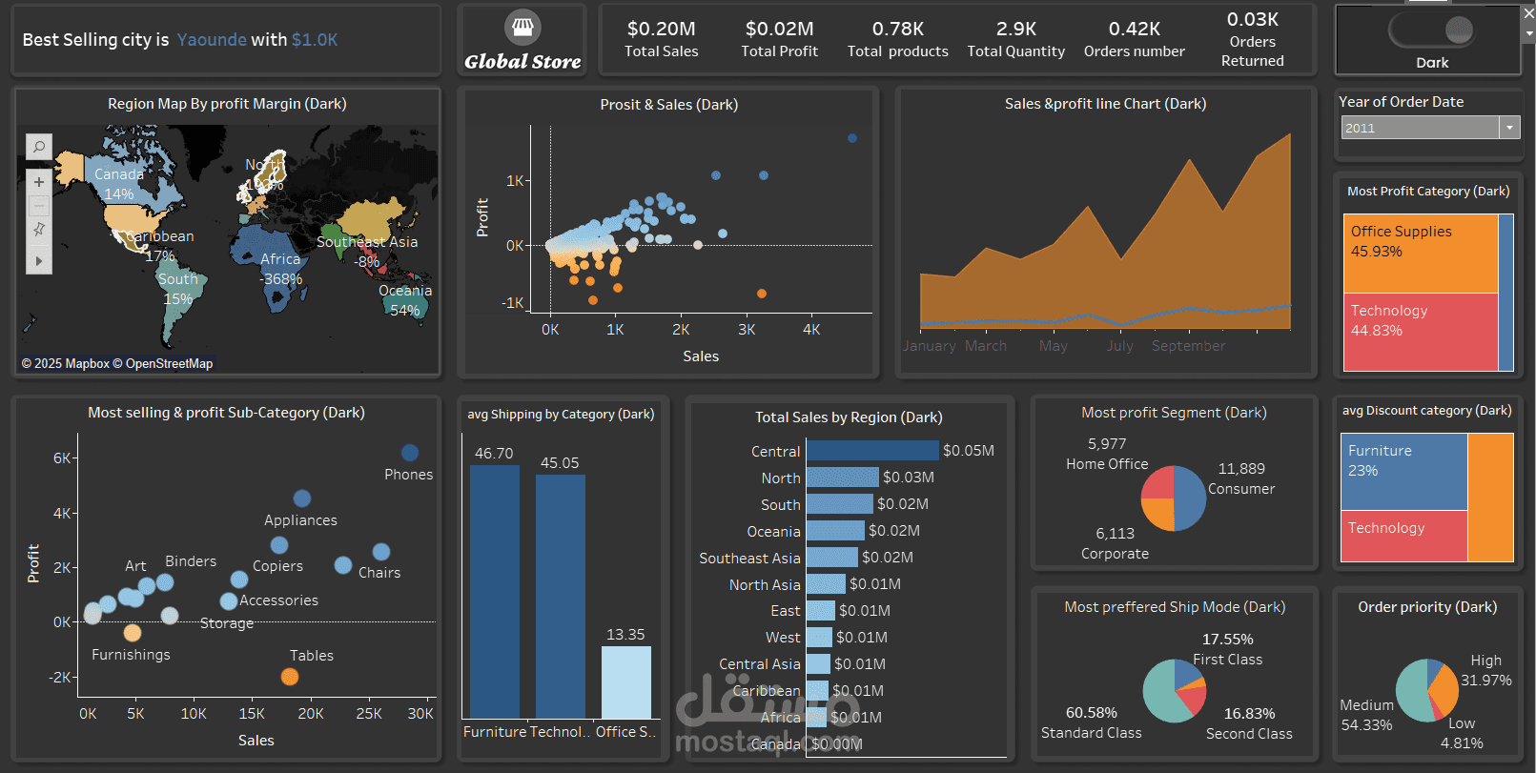This screenshot has width=1536, height=773.
Task: Select the Central region sales bar
Action: pyautogui.click(x=872, y=450)
